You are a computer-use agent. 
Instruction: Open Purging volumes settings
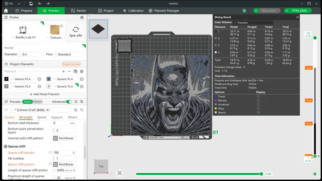tap(71, 64)
